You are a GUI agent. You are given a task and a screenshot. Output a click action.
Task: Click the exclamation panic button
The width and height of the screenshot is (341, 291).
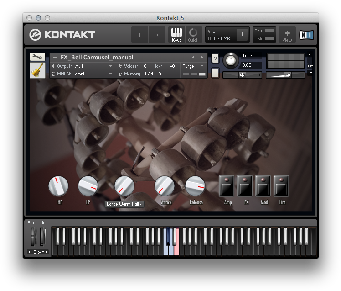tap(242, 35)
